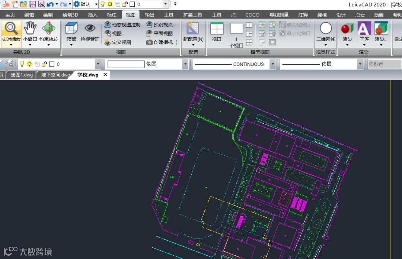Image resolution: width=402 pixels, height=259 pixels.
Task: Expand the 小窗口 dropdown arrow
Action: [30, 45]
